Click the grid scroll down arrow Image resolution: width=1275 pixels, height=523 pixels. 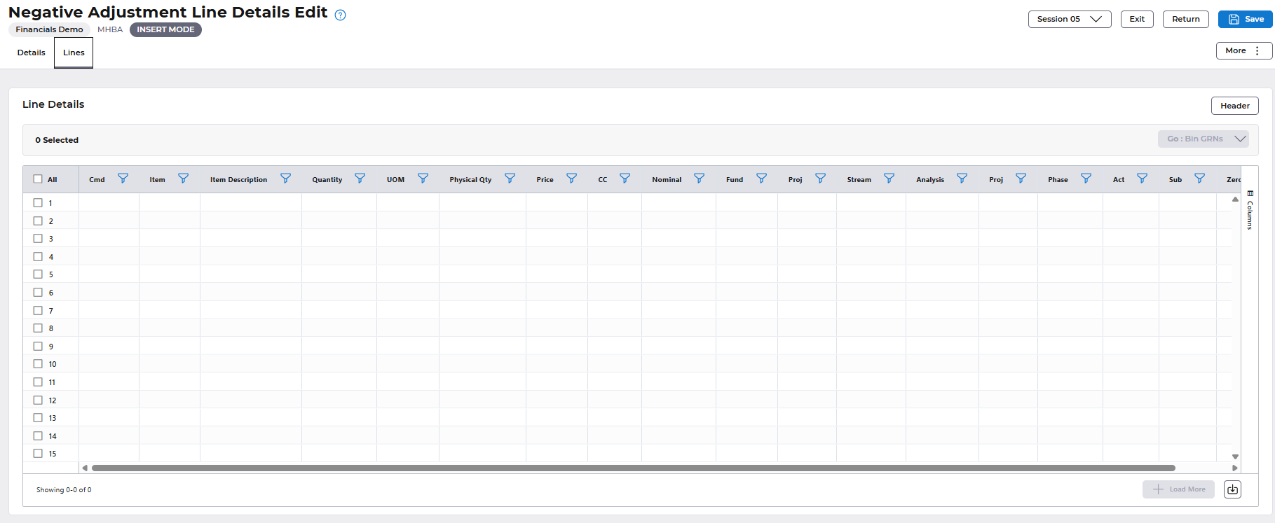coord(1235,456)
